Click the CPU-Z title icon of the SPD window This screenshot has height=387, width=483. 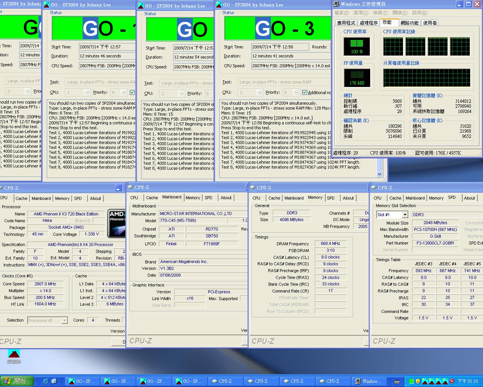374,187
